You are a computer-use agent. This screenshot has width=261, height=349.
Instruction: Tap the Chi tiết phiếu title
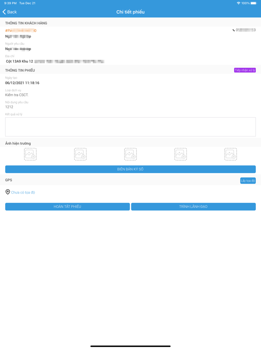point(130,12)
